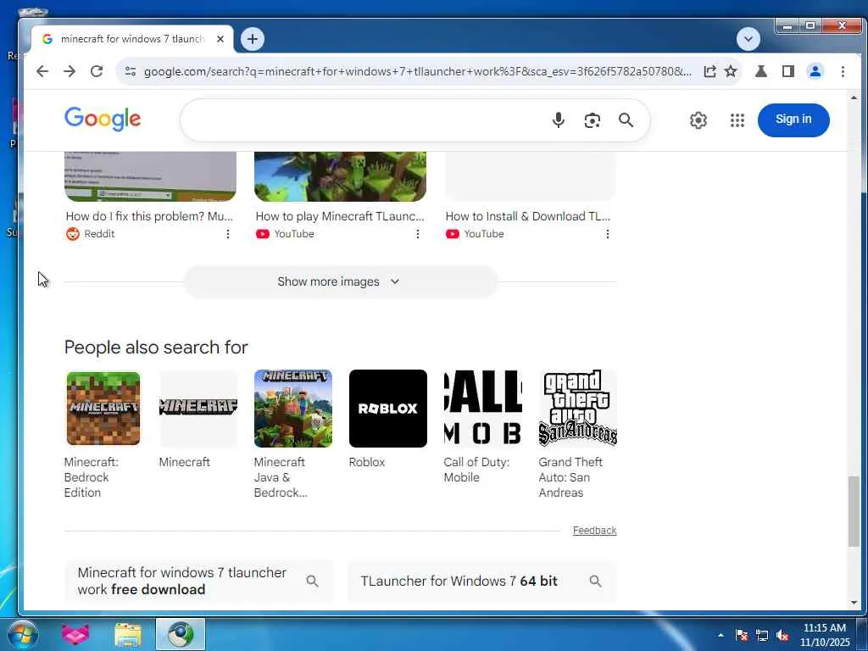868x651 pixels.
Task: Open Chrome Labs flask icon
Action: (x=761, y=71)
